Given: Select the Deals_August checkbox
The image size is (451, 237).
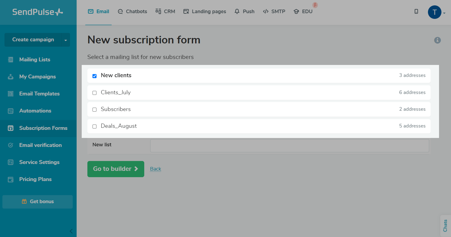Looking at the screenshot, I should tap(95, 127).
